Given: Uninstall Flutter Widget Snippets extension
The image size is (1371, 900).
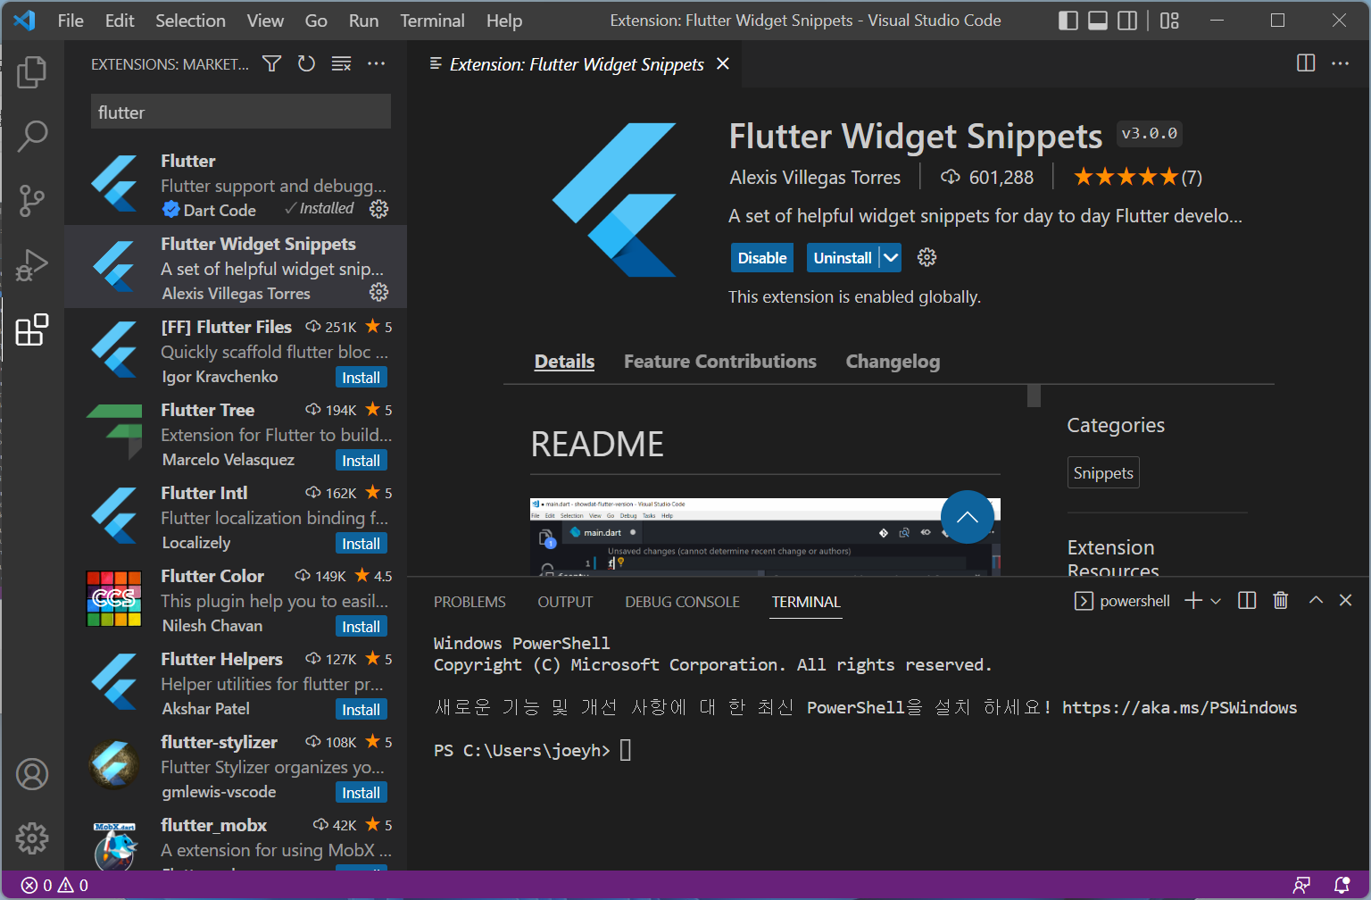Looking at the screenshot, I should point(843,257).
